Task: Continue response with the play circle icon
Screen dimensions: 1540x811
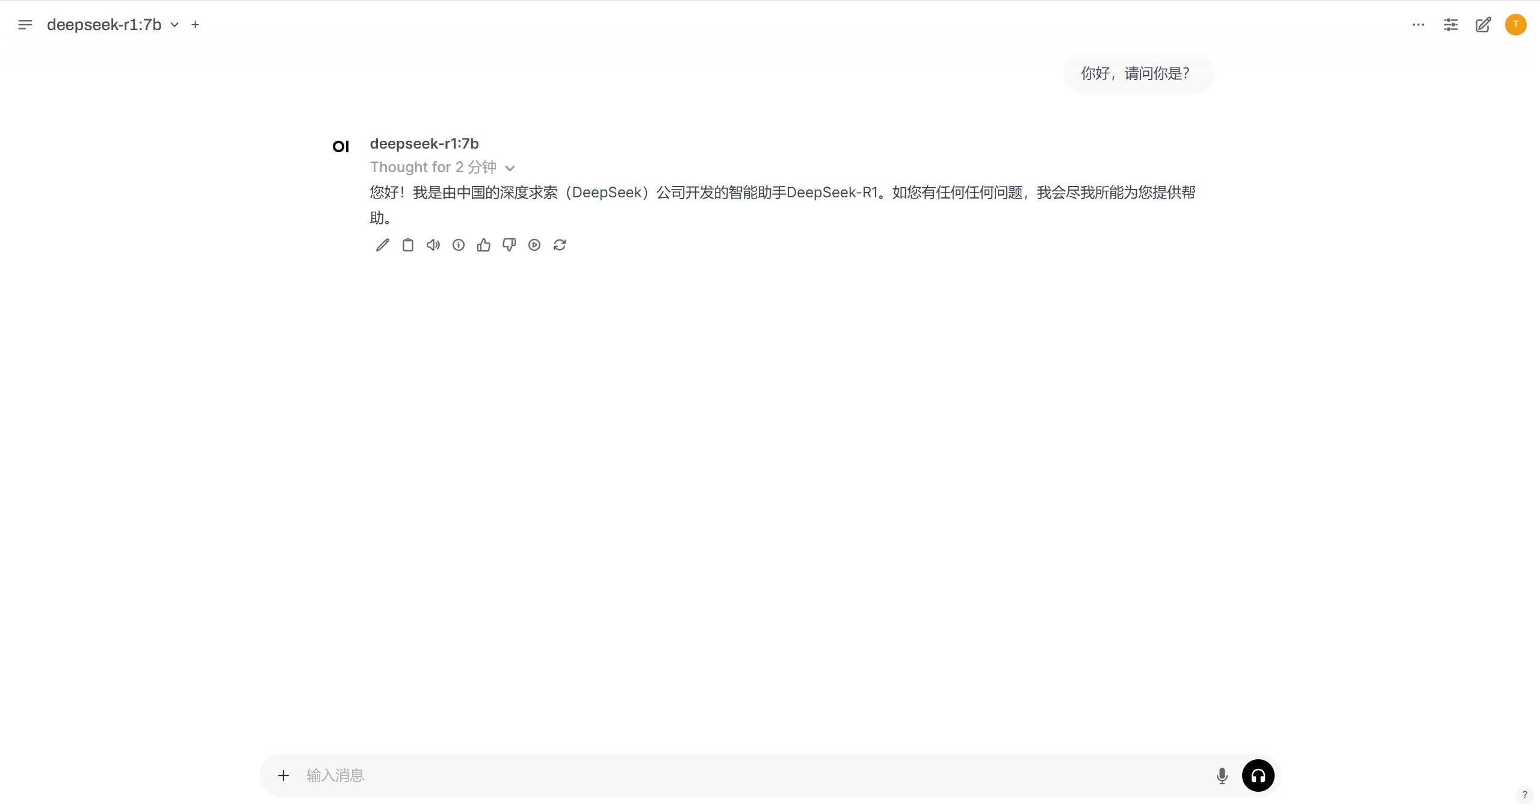Action: (534, 245)
